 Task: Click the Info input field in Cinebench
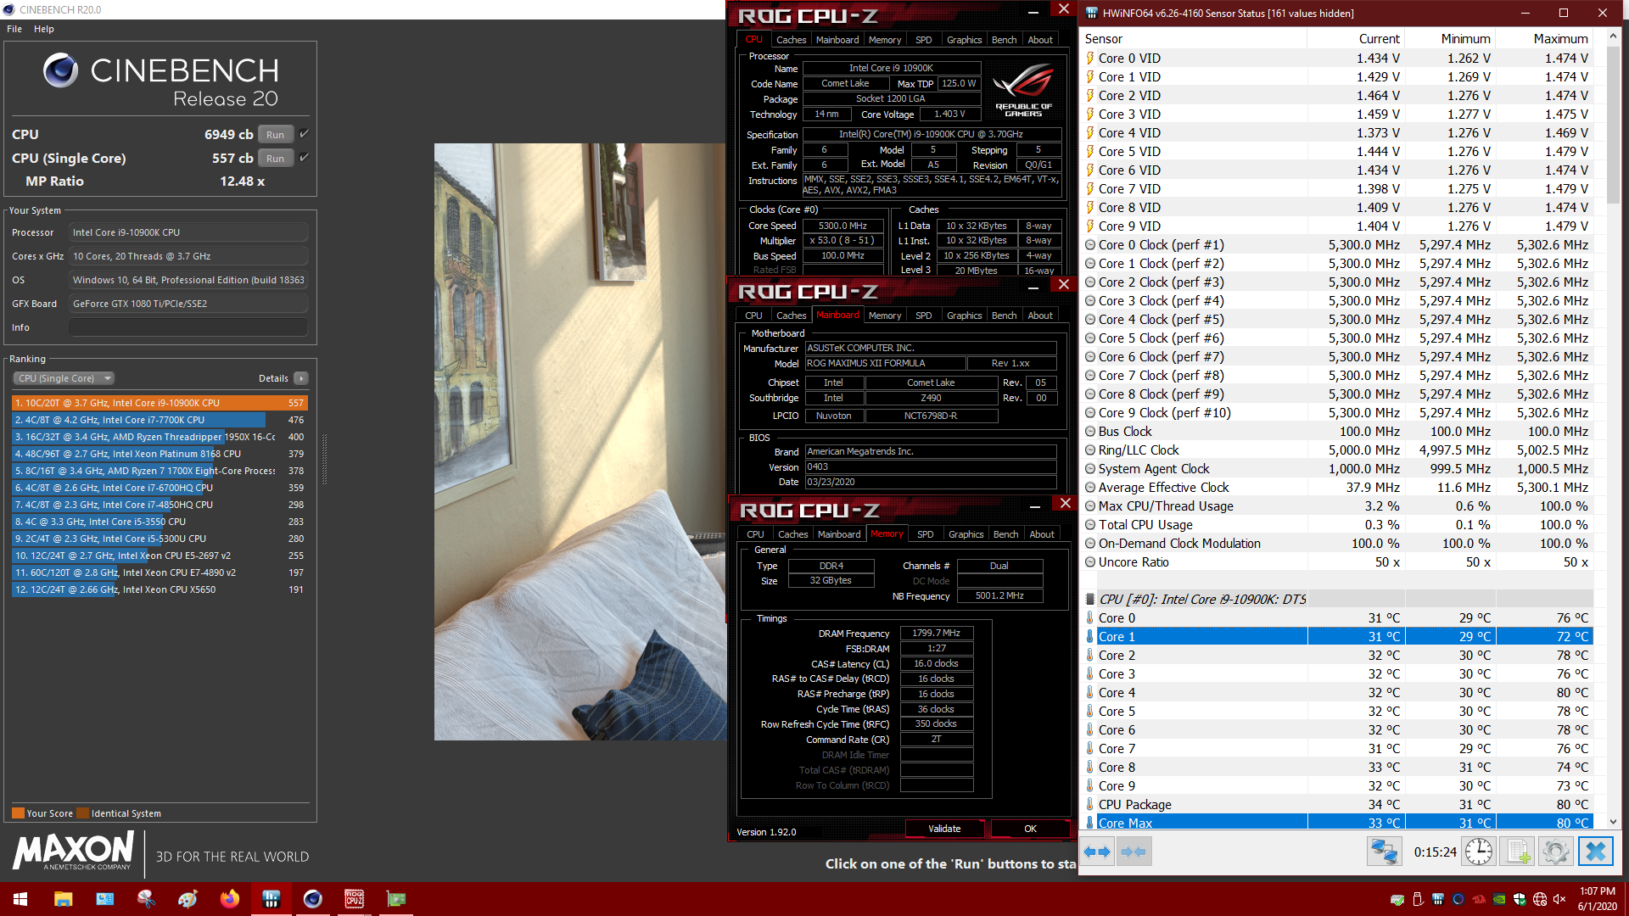[x=188, y=327]
